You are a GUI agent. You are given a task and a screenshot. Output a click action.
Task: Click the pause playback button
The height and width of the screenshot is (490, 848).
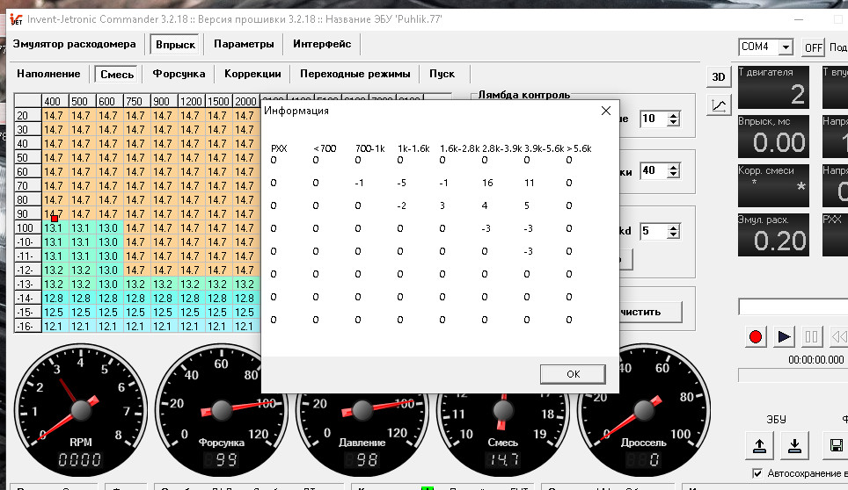[x=811, y=336]
